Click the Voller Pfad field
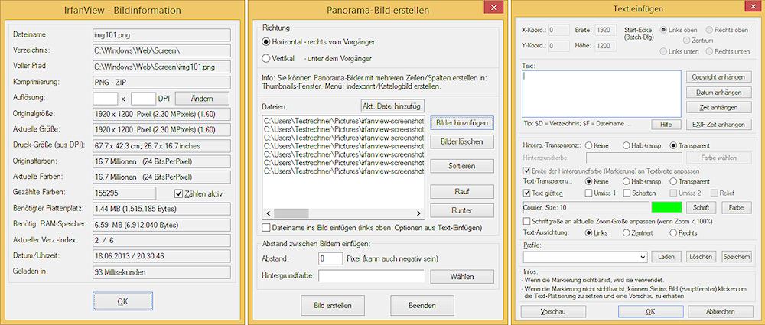The image size is (765, 325). coord(161,67)
